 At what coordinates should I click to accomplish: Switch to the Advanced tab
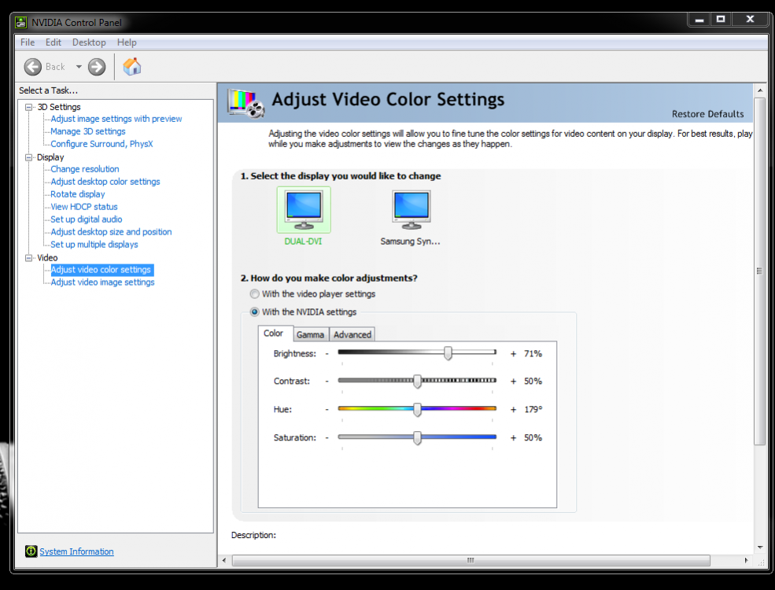pos(352,334)
